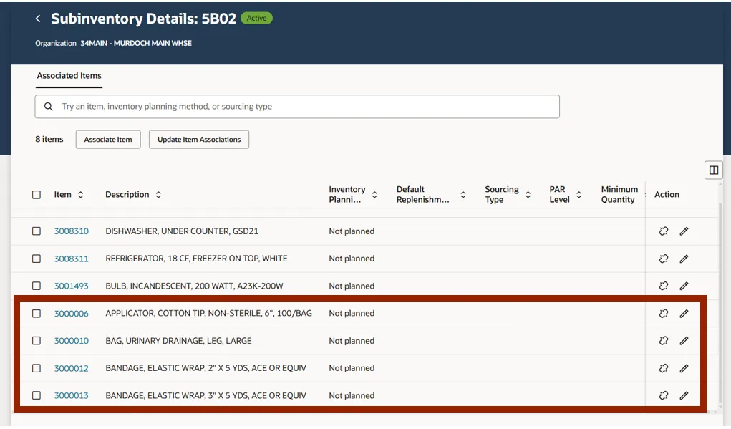Edit the BULB, INCANDESCENT row using the pencil icon
This screenshot has width=731, height=429.
684,286
